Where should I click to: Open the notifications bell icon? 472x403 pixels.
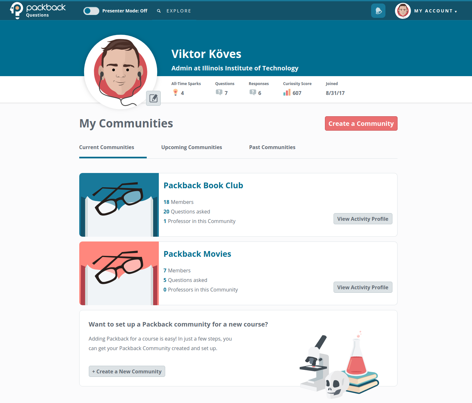378,11
